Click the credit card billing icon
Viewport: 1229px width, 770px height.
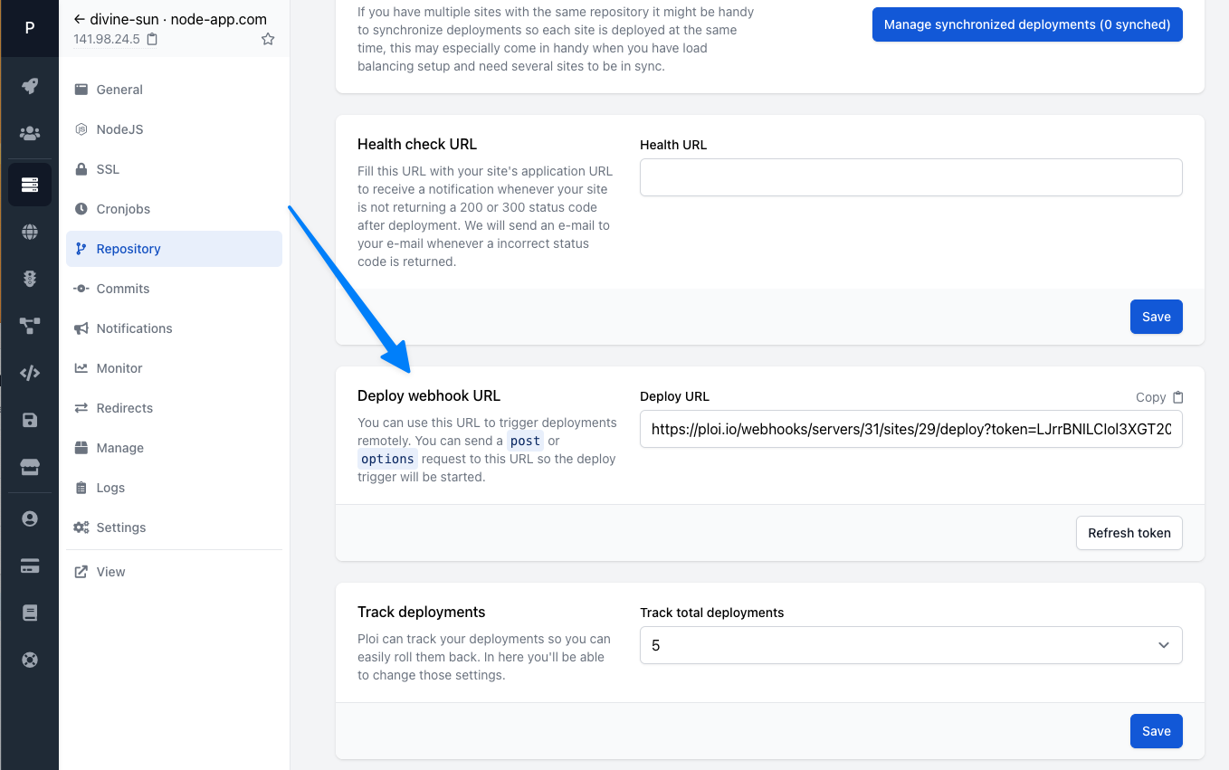(x=30, y=566)
